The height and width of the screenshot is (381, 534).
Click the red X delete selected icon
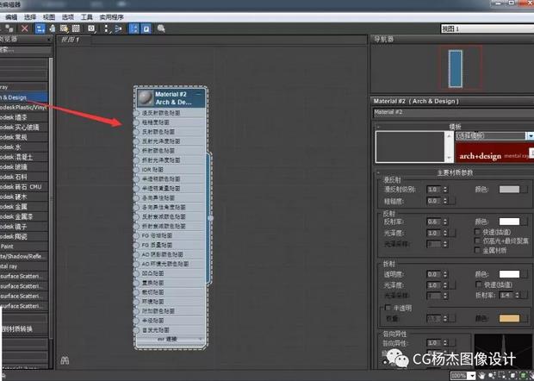[x=24, y=28]
